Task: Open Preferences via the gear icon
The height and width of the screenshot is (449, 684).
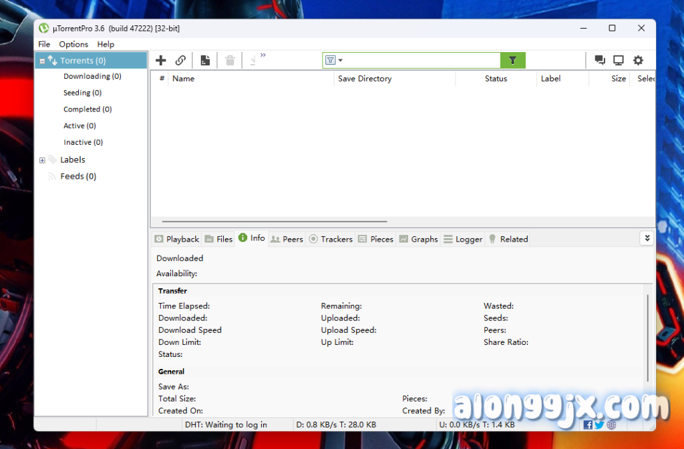Action: point(638,61)
